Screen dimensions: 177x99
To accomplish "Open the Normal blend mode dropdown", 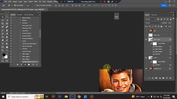I will pos(153,23).
